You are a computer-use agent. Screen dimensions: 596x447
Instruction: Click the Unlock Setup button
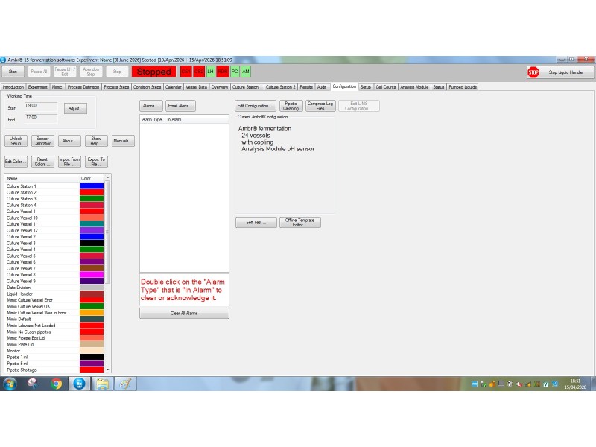(16, 141)
